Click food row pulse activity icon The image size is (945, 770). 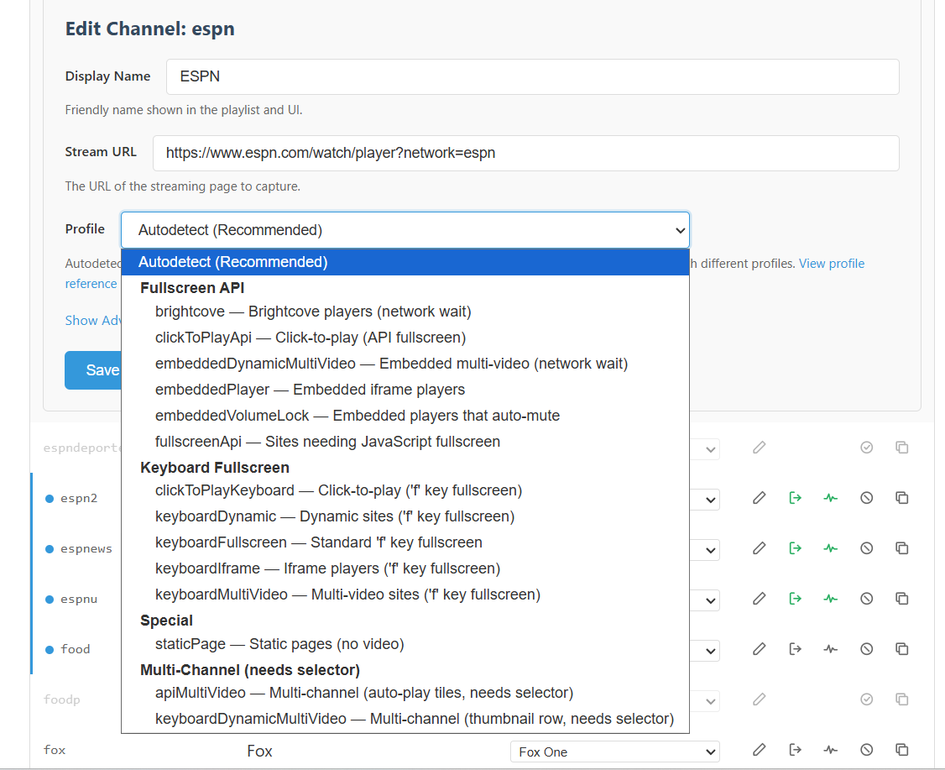click(x=831, y=649)
